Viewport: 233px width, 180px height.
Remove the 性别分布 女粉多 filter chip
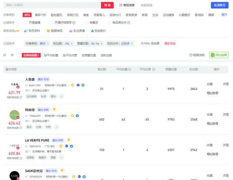pyautogui.click(x=132, y=44)
